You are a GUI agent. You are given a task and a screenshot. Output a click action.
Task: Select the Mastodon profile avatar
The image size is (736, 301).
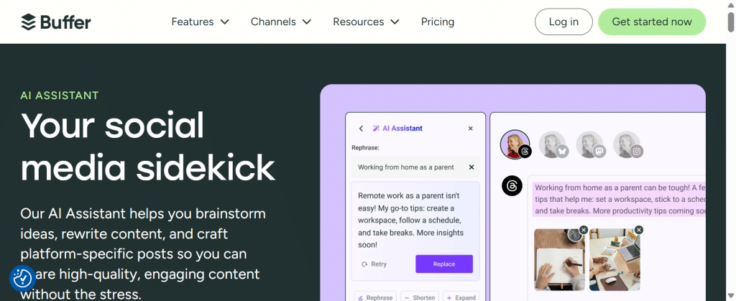[590, 144]
